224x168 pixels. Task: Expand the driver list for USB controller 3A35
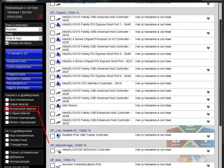(208, 18)
